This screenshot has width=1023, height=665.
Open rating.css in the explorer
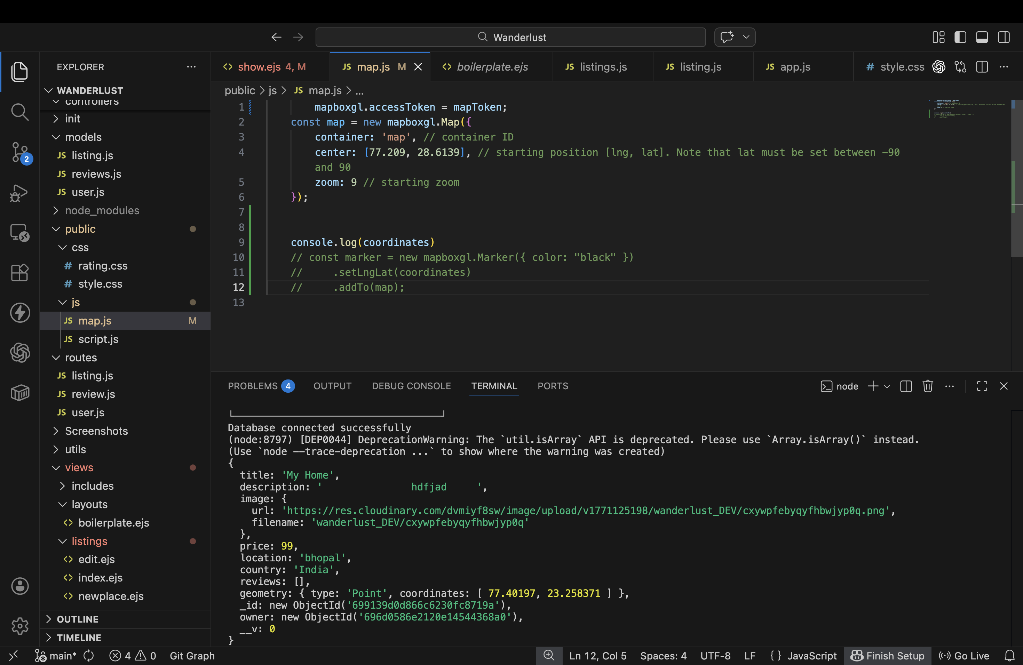125,266
